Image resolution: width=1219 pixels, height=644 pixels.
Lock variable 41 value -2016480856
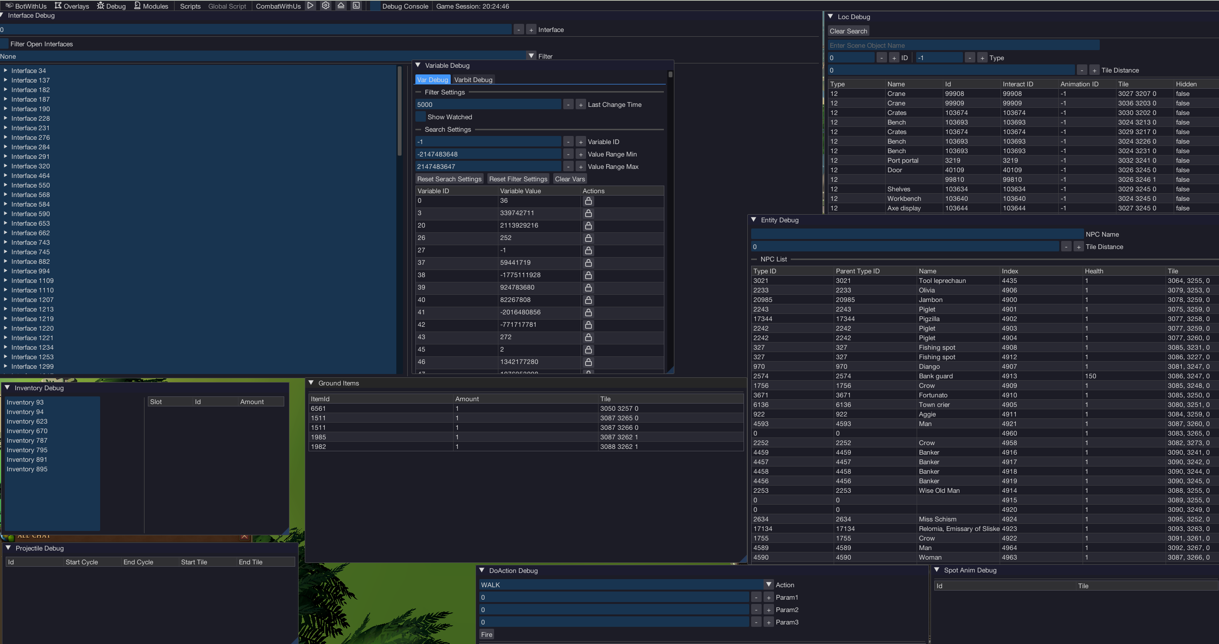tap(589, 312)
